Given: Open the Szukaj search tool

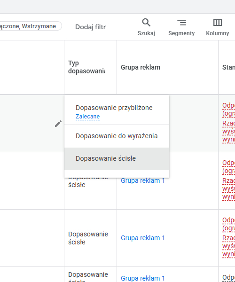Looking at the screenshot, I should coord(146,27).
